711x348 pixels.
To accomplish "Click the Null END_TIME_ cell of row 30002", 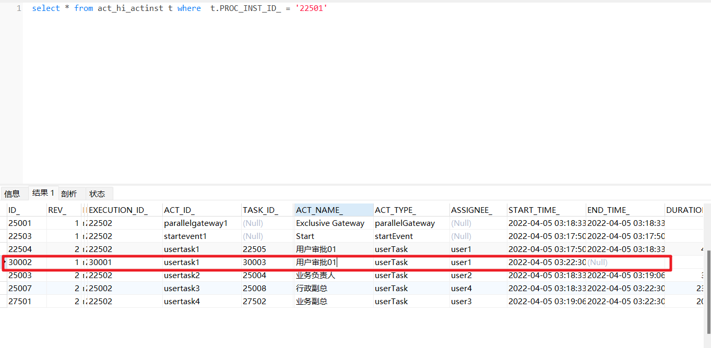I will point(597,262).
